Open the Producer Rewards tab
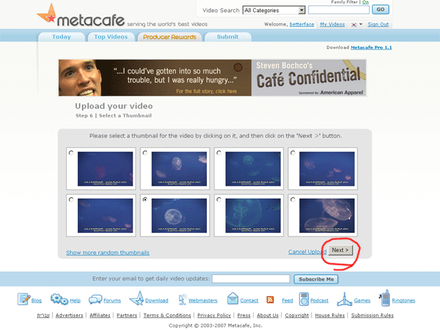The width and height of the screenshot is (440, 330). 170,36
